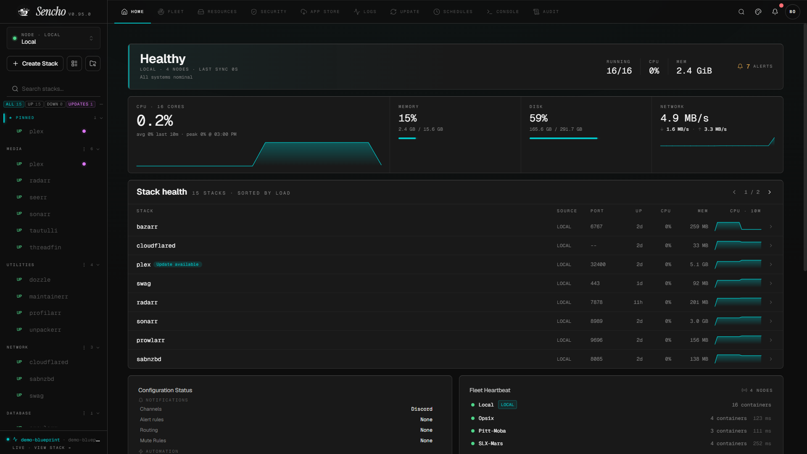Viewport: 807px width, 454px height.
Task: Go to the previous Stack health page
Action: point(734,192)
